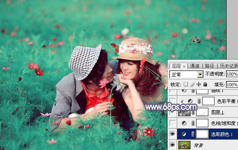Click the lock image pixels brush icon
The height and width of the screenshot is (150, 238).
tap(192, 84)
